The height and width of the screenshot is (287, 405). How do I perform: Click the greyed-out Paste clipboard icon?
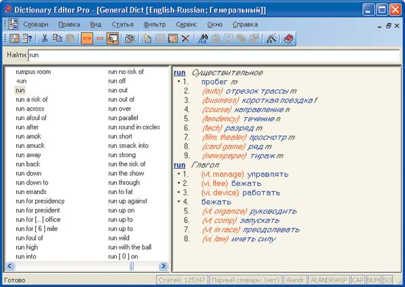70,38
